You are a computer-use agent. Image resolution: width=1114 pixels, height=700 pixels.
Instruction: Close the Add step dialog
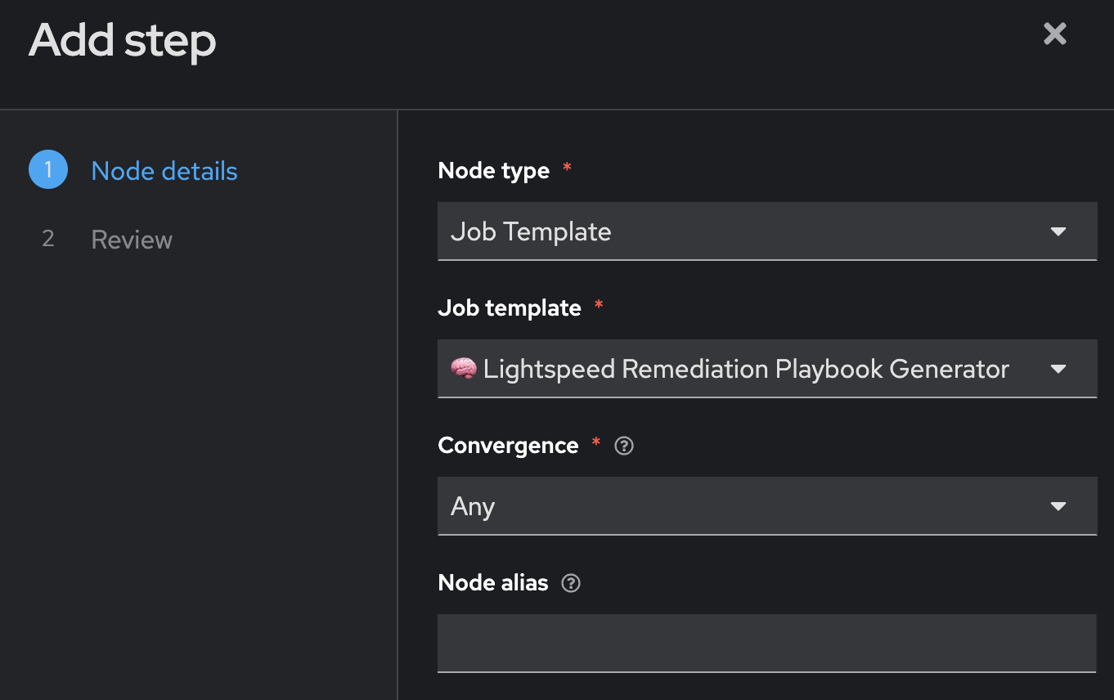tap(1054, 34)
